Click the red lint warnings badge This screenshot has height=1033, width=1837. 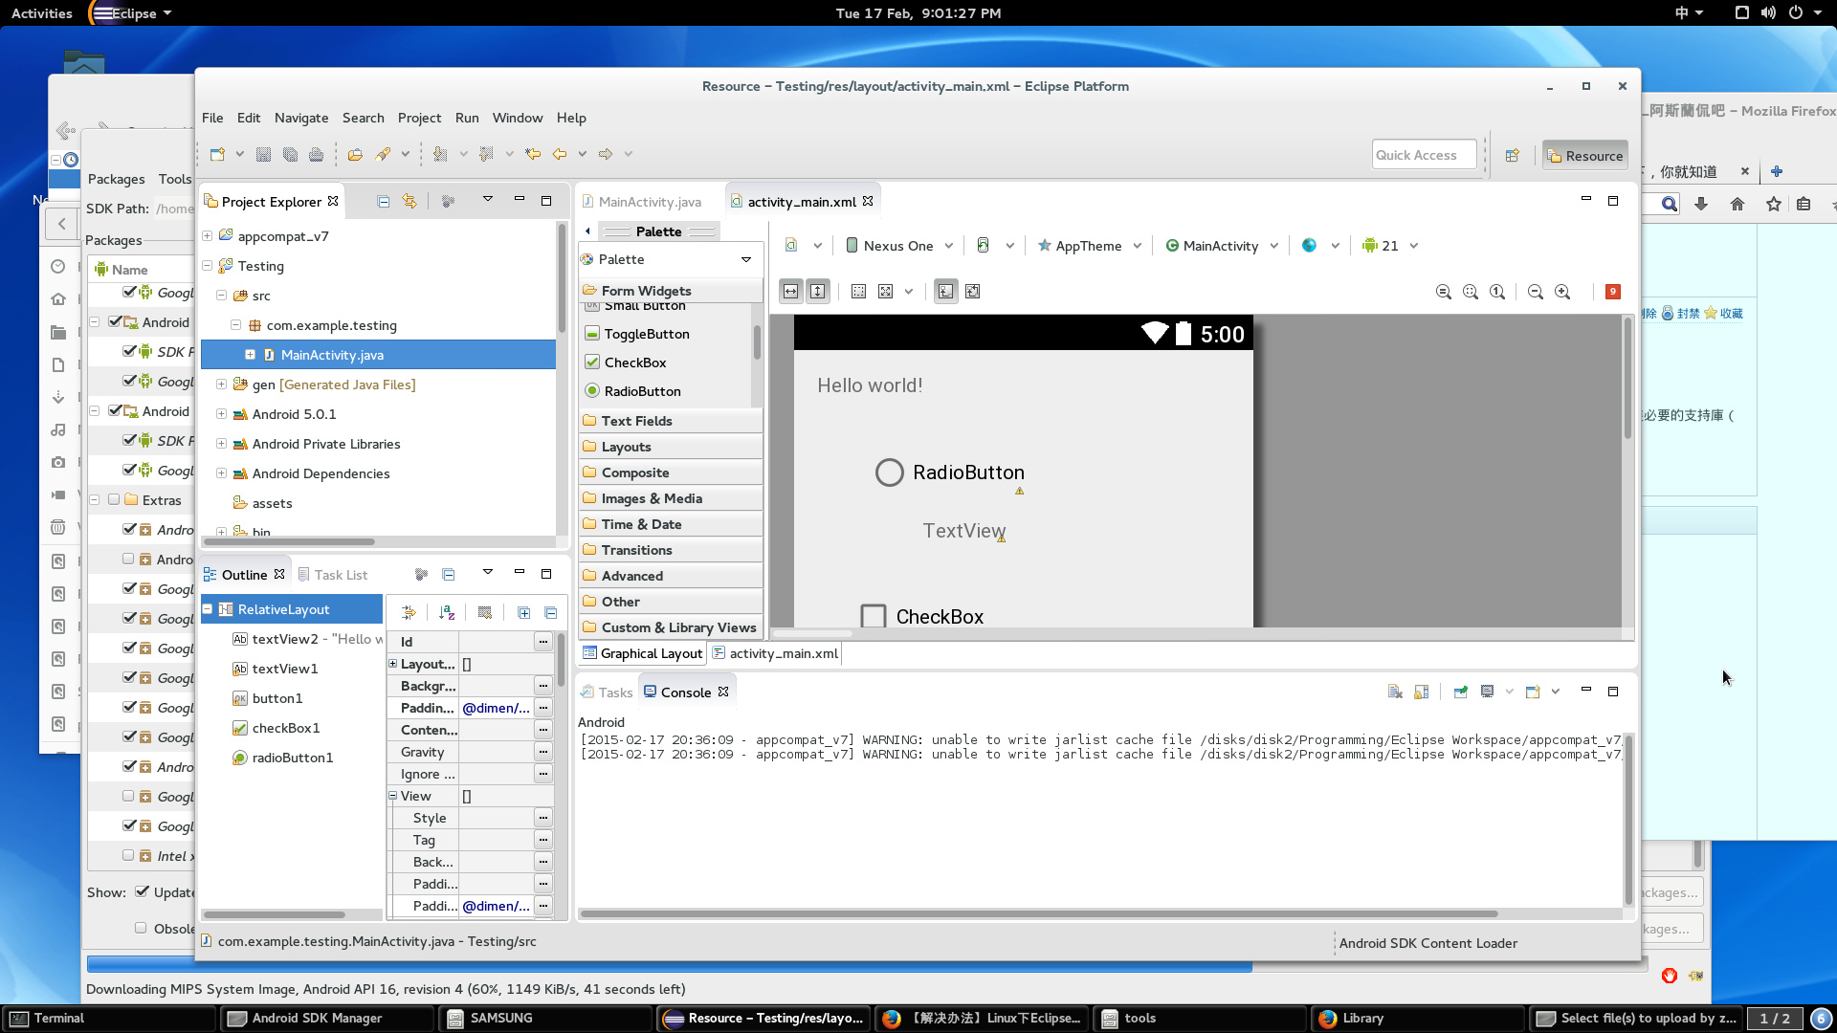[x=1613, y=292]
